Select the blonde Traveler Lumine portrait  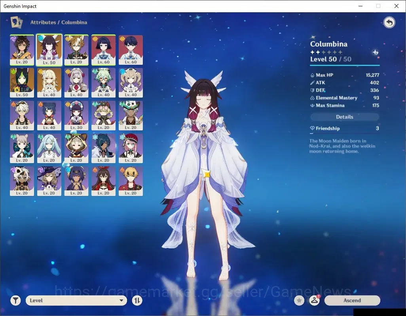(x=49, y=83)
